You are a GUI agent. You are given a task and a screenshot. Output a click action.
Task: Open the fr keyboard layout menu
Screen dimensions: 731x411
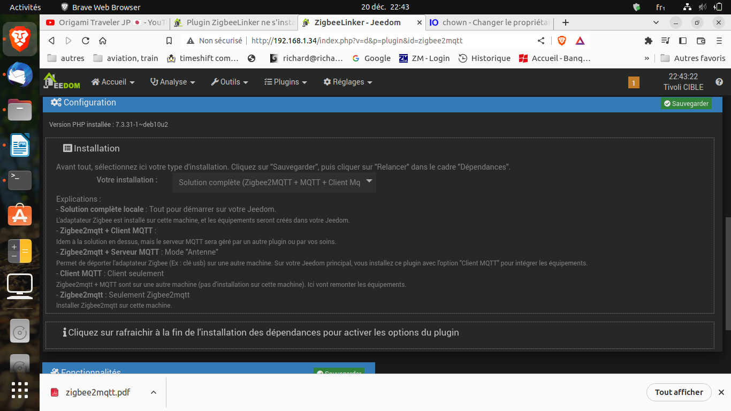click(661, 7)
